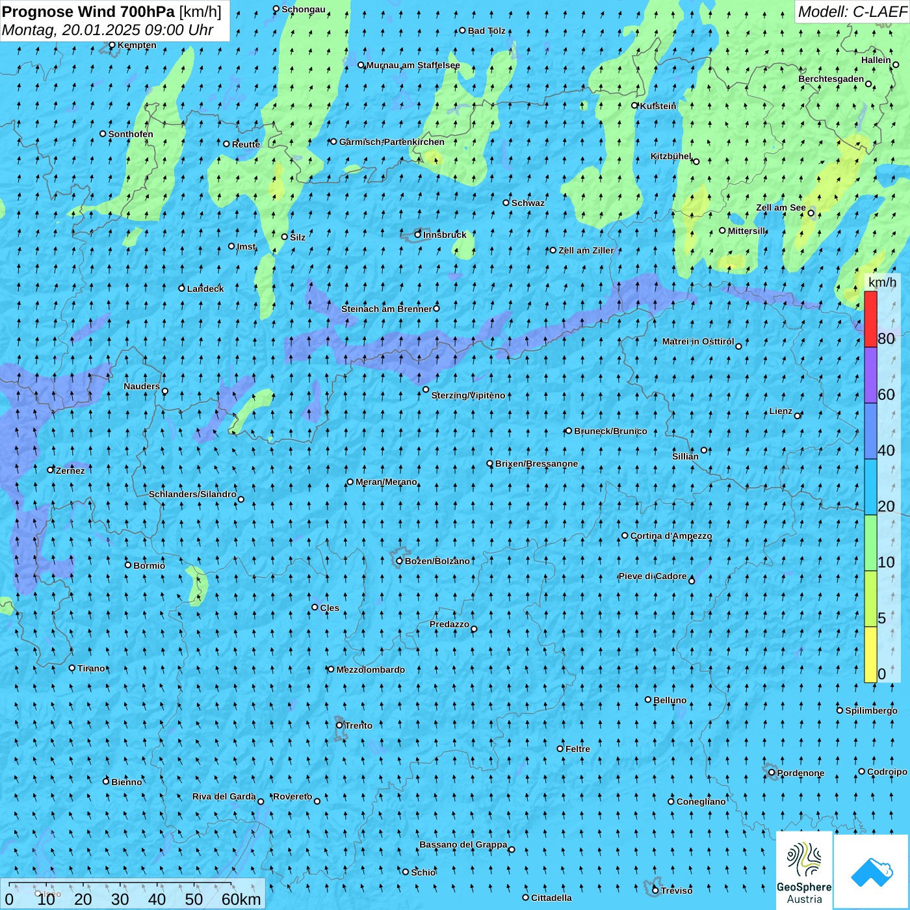The image size is (910, 910).
Task: Click the 'Predazzo' label
Action: coord(449,625)
